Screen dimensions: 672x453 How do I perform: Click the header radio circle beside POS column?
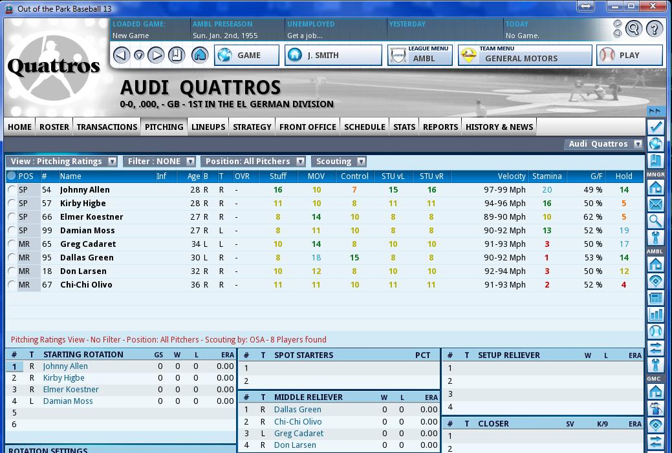pyautogui.click(x=12, y=176)
